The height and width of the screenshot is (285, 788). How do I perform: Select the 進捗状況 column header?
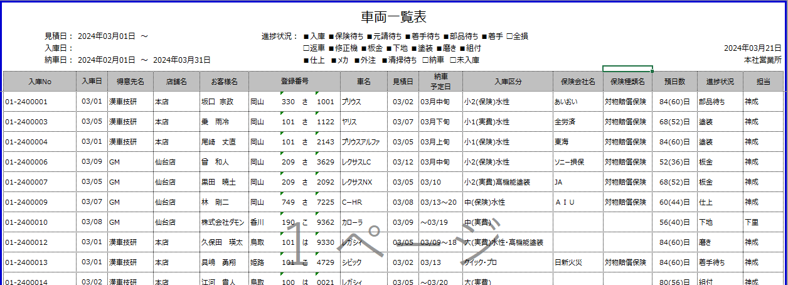720,82
